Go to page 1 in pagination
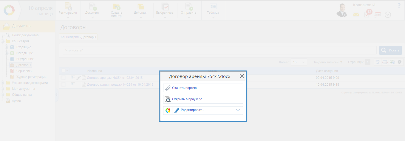Viewport: 405px width, 141px height. (x=368, y=62)
